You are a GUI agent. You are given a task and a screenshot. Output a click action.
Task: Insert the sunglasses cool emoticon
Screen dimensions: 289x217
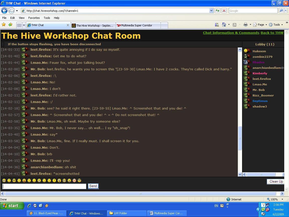pos(14,181)
